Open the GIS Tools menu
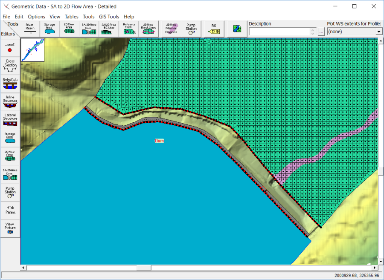 click(109, 17)
